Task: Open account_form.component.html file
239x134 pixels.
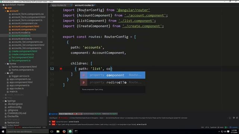Action: [28, 17]
